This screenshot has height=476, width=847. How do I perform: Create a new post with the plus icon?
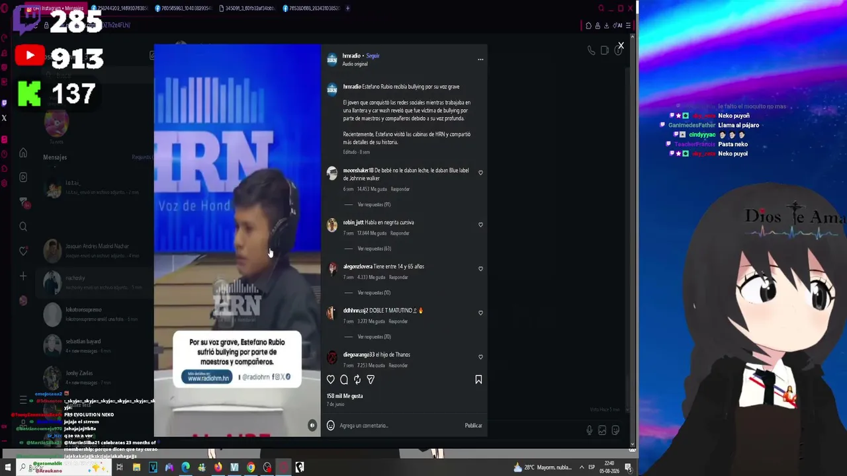[x=23, y=276]
